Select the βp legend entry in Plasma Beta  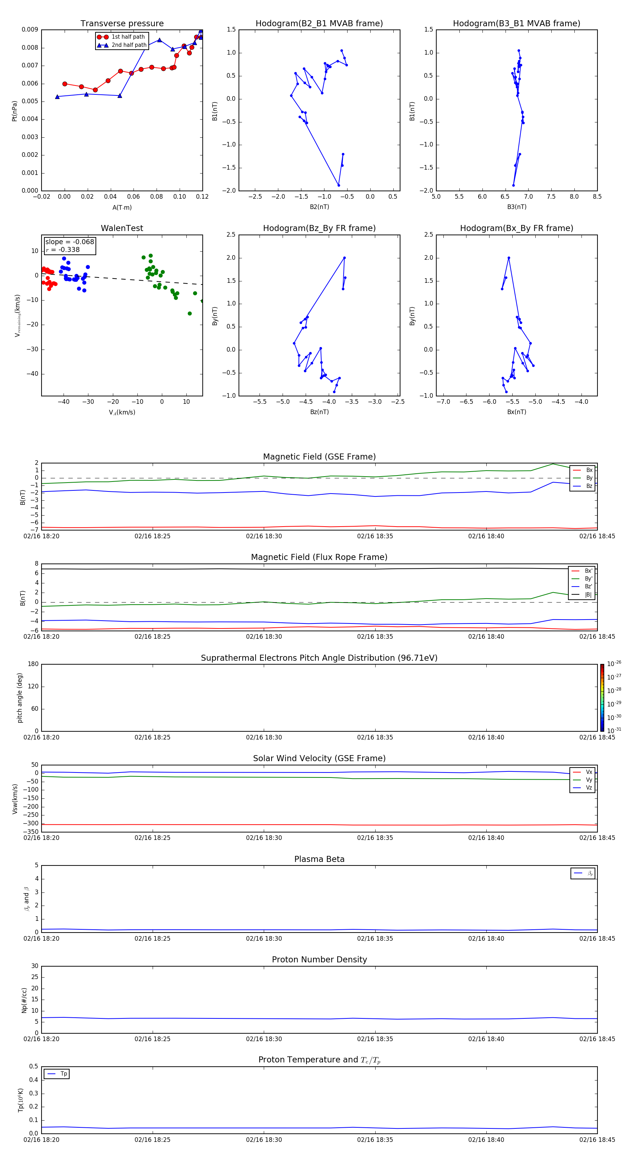click(583, 873)
